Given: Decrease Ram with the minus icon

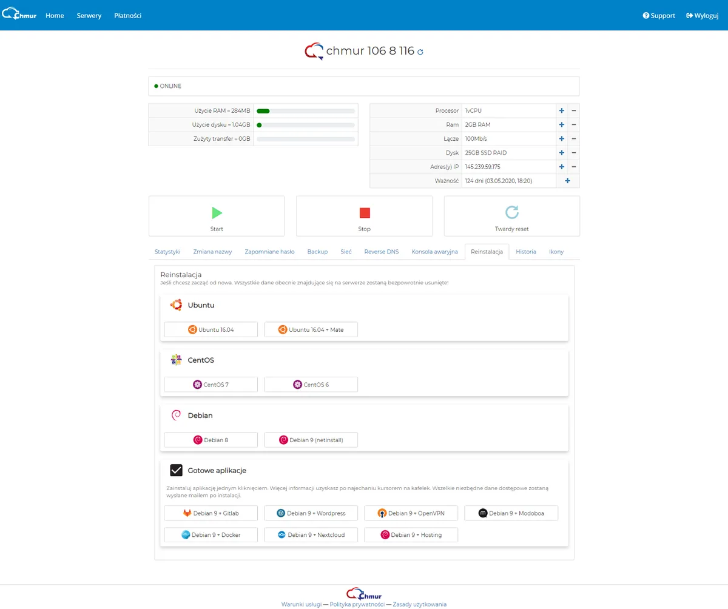Looking at the screenshot, I should pos(574,125).
